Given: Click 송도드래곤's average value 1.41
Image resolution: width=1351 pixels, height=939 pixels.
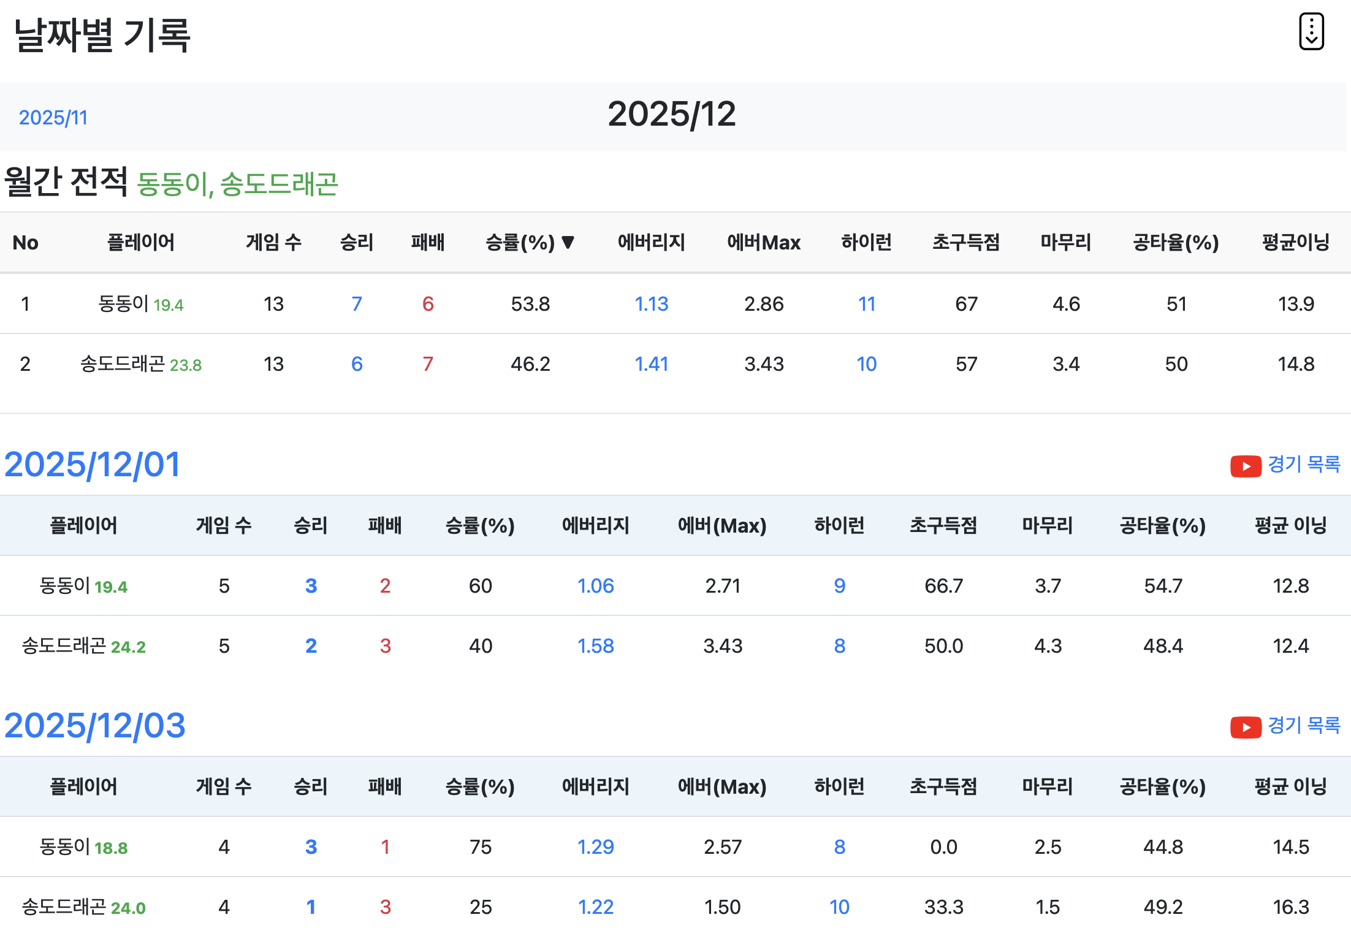Looking at the screenshot, I should point(652,363).
